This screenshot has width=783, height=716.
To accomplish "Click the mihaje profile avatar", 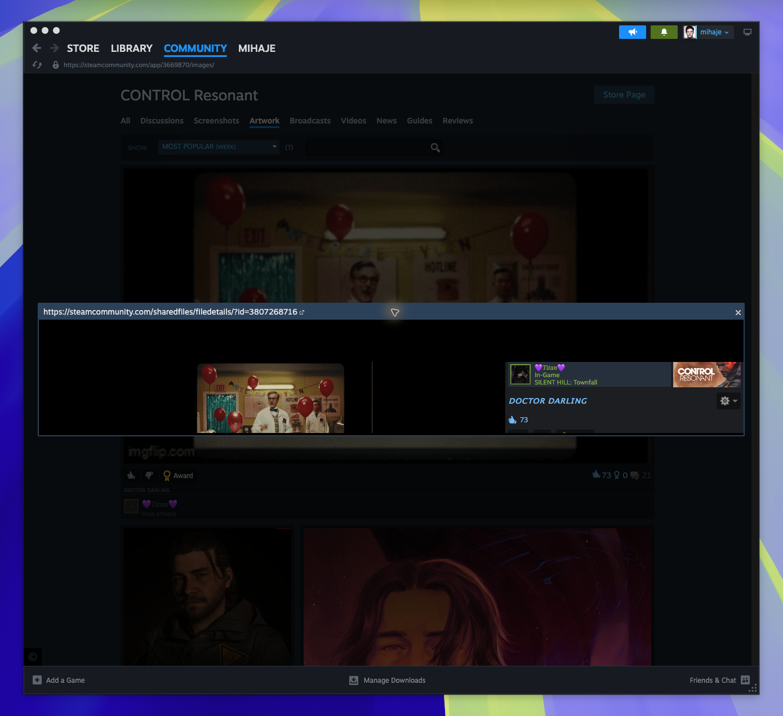I will 690,32.
